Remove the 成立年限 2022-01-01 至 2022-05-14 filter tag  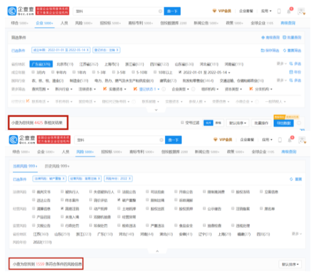(x=88, y=50)
